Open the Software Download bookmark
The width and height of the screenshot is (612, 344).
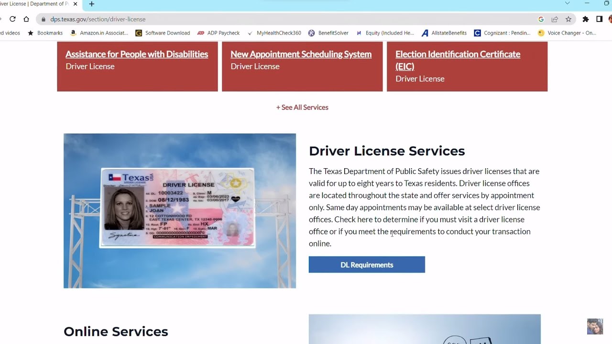point(163,33)
